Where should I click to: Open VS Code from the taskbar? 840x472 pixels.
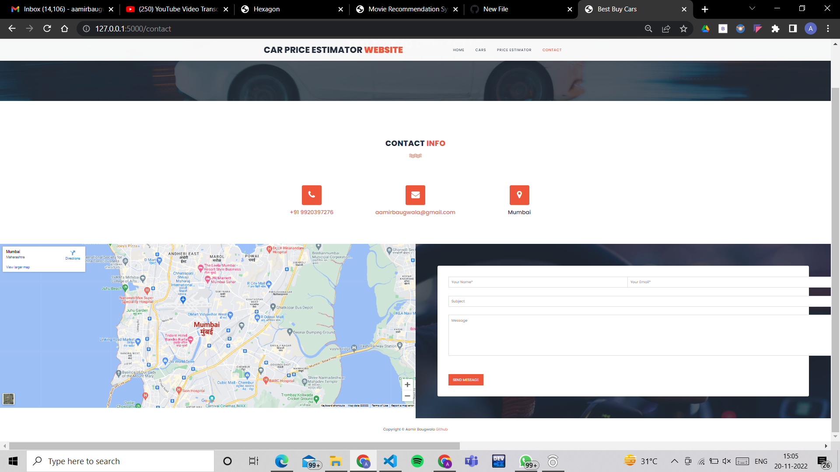[x=390, y=461]
